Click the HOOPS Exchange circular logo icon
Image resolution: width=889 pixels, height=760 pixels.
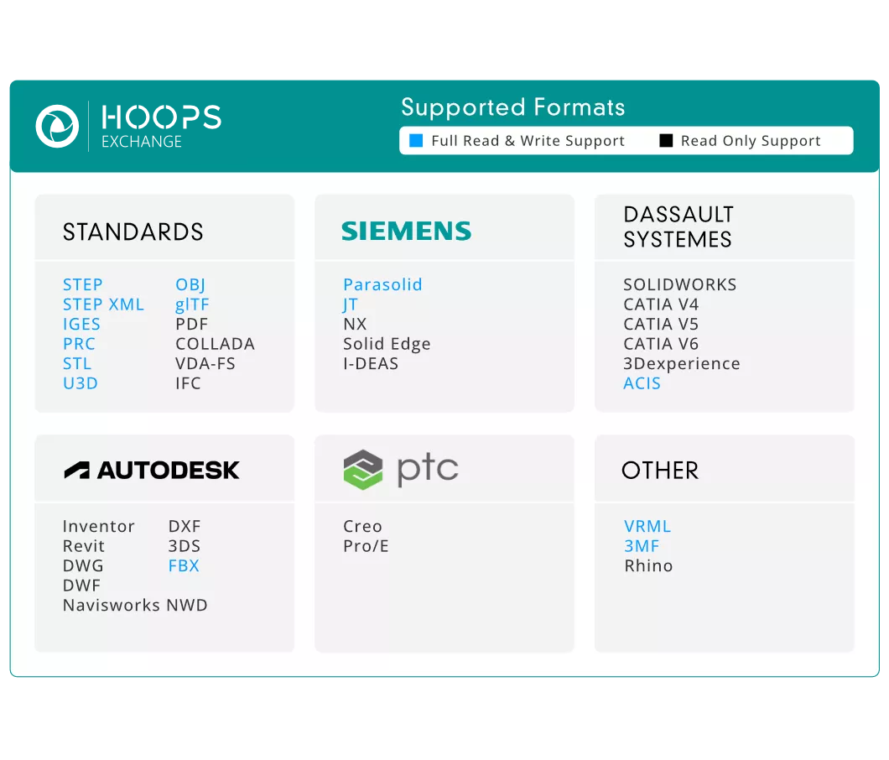tap(57, 127)
